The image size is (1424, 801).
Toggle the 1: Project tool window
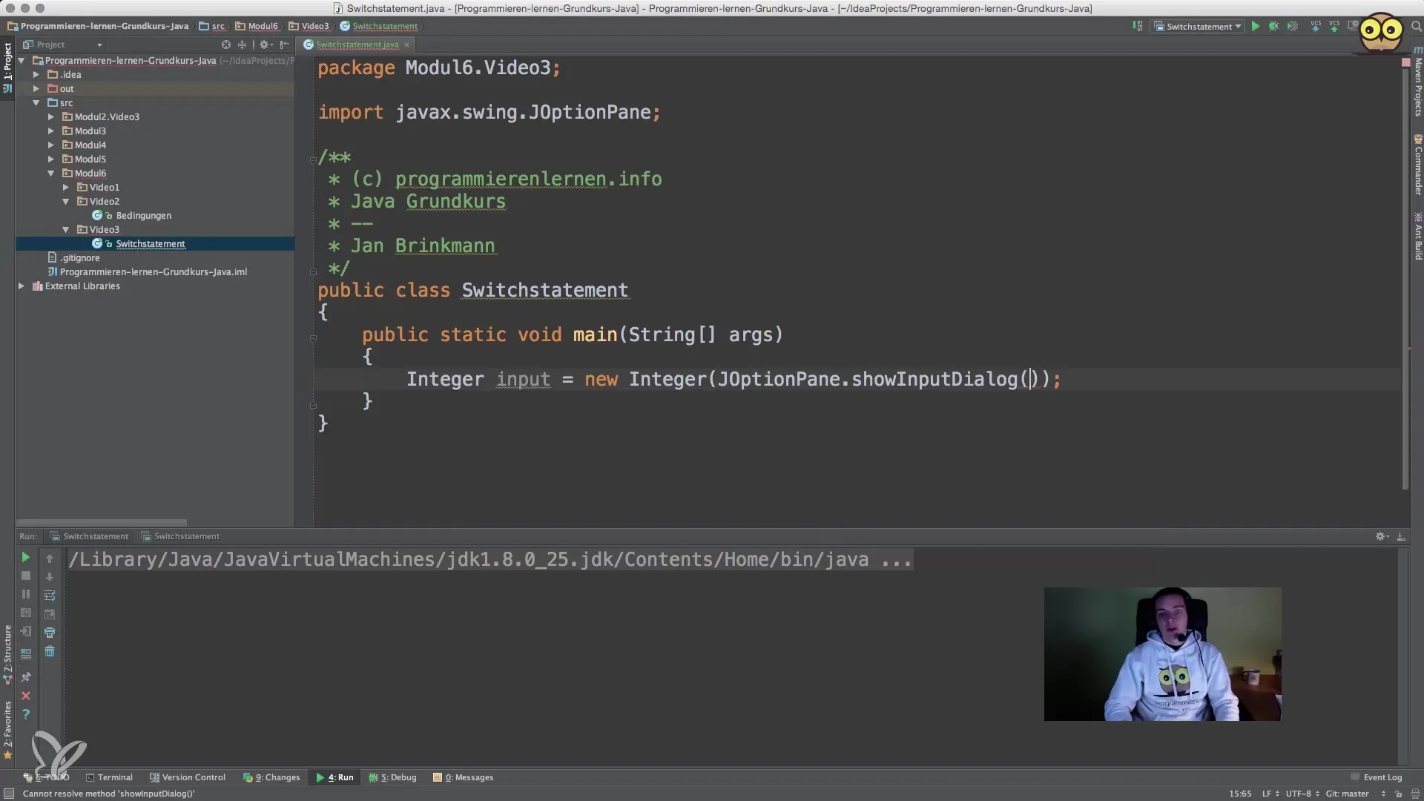(x=7, y=67)
